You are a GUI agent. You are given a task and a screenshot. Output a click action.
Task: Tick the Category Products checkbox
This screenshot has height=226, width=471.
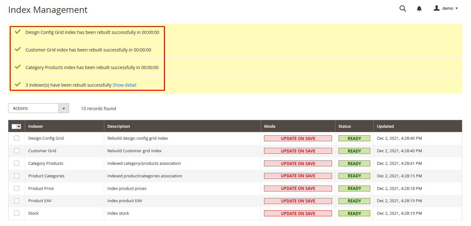[x=17, y=163]
